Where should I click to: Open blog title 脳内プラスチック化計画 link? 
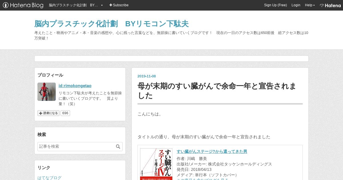(x=111, y=24)
